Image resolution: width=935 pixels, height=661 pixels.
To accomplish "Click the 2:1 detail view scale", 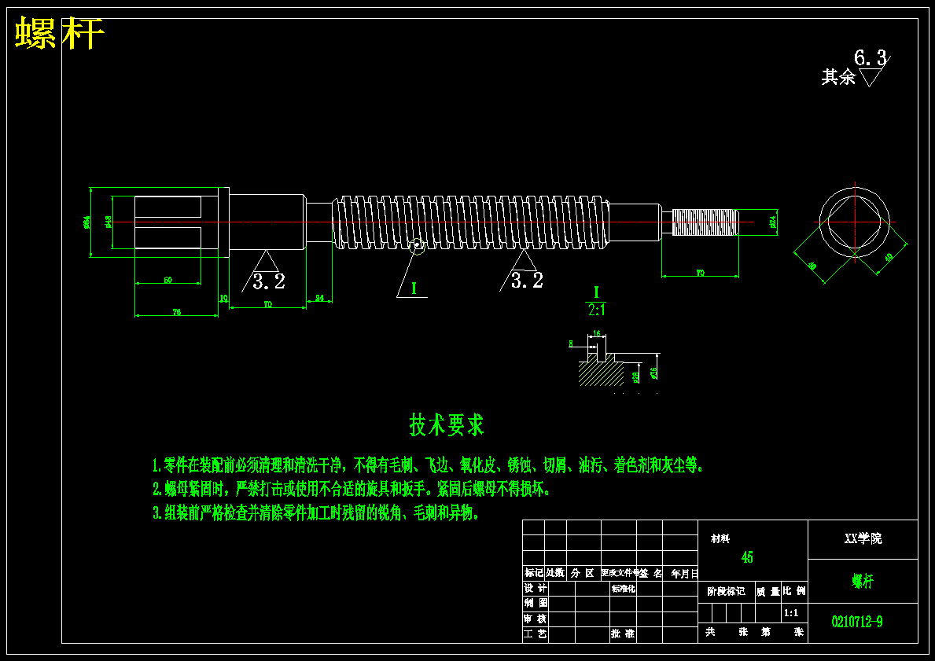I will coord(596,310).
